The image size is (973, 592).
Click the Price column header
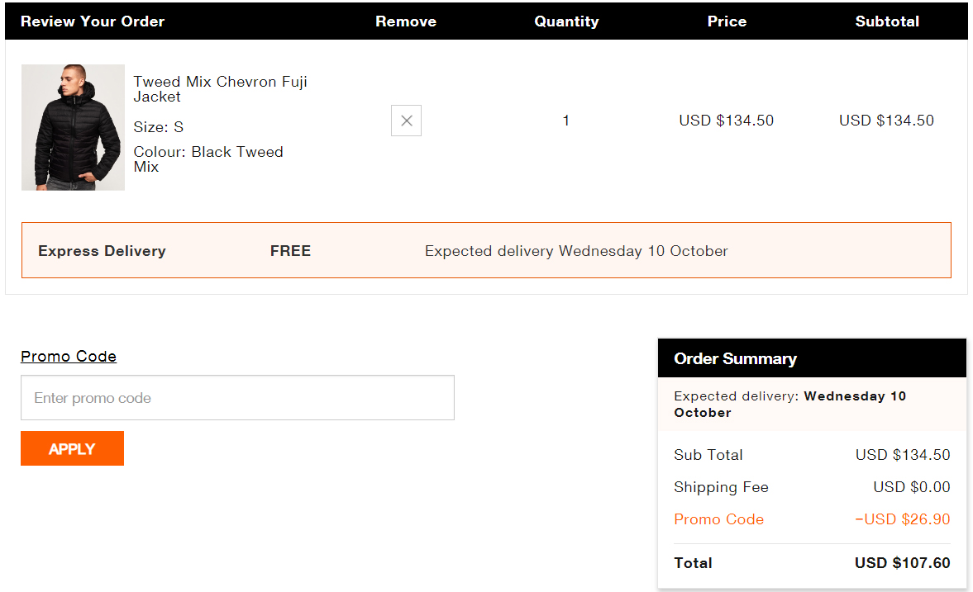[727, 21]
